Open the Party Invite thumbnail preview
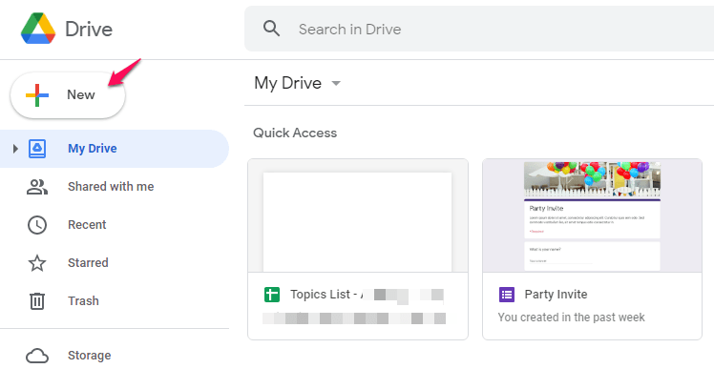 [592, 215]
